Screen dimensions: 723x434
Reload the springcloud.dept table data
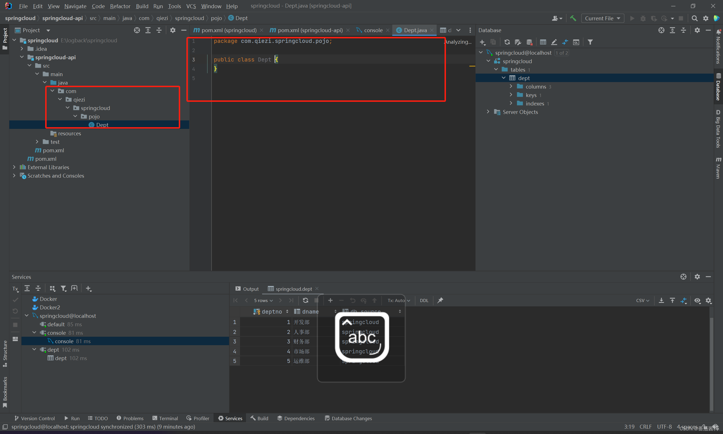[x=305, y=300]
